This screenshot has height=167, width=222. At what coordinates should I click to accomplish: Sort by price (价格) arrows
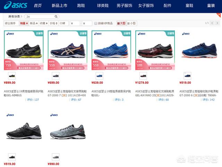[x=54, y=23]
